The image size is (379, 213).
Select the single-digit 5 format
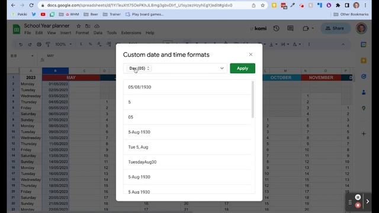point(187,102)
